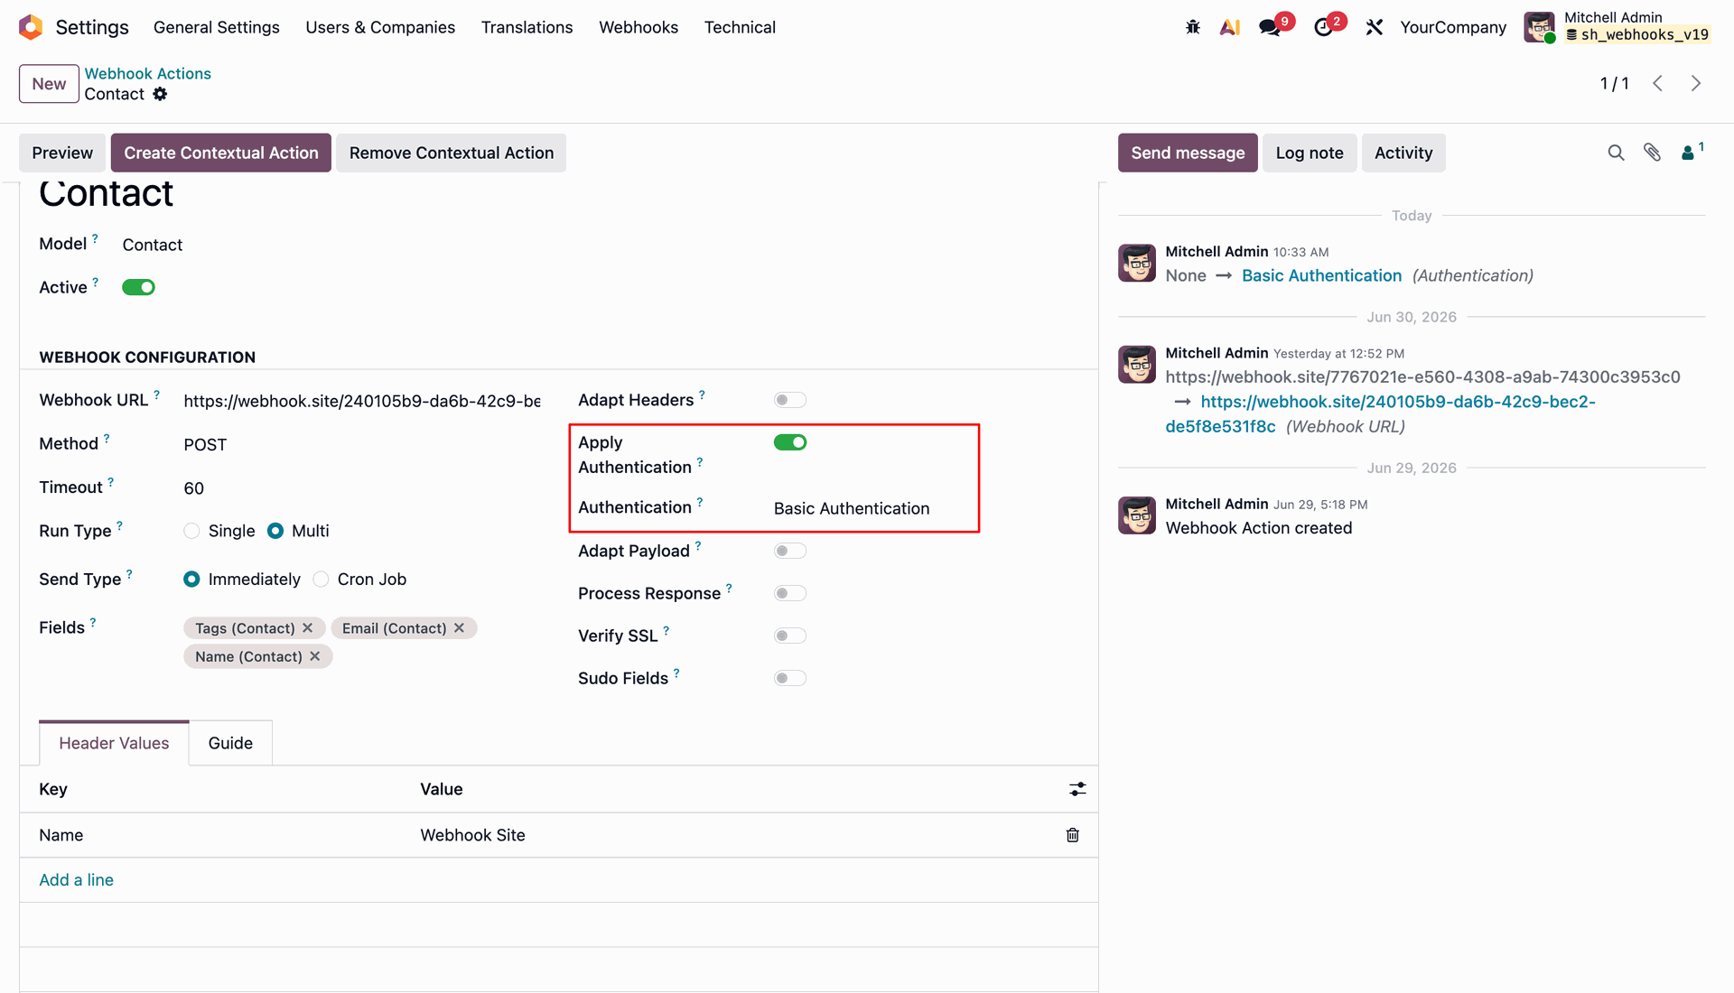The width and height of the screenshot is (1734, 993).
Task: Select Cron Job send type
Action: tap(321, 579)
